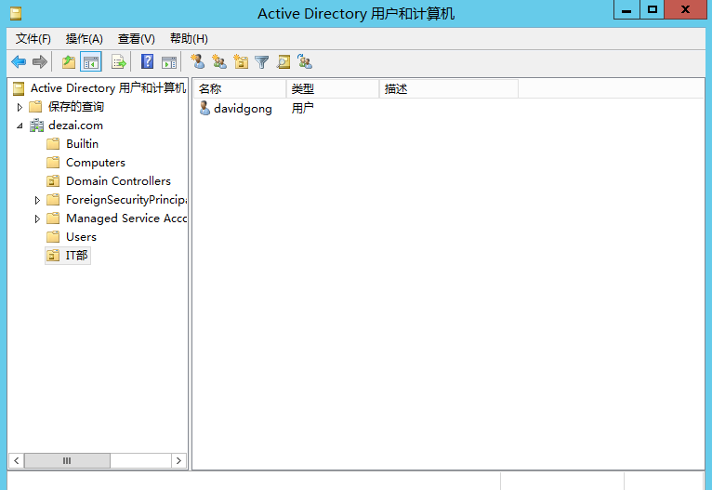The height and width of the screenshot is (490, 712).
Task: Select the davidgong user entry
Action: [x=243, y=109]
